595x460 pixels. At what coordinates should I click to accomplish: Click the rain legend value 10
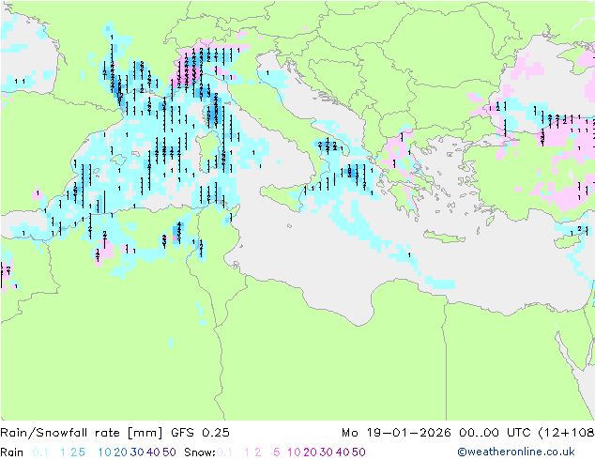(x=105, y=452)
